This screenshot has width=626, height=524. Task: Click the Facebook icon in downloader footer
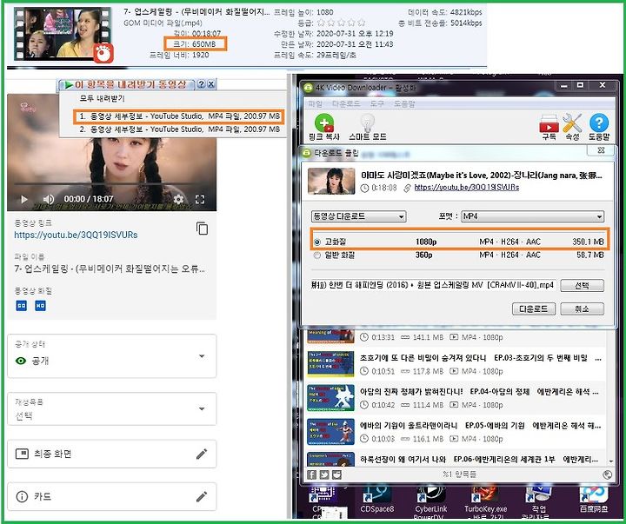pos(311,474)
